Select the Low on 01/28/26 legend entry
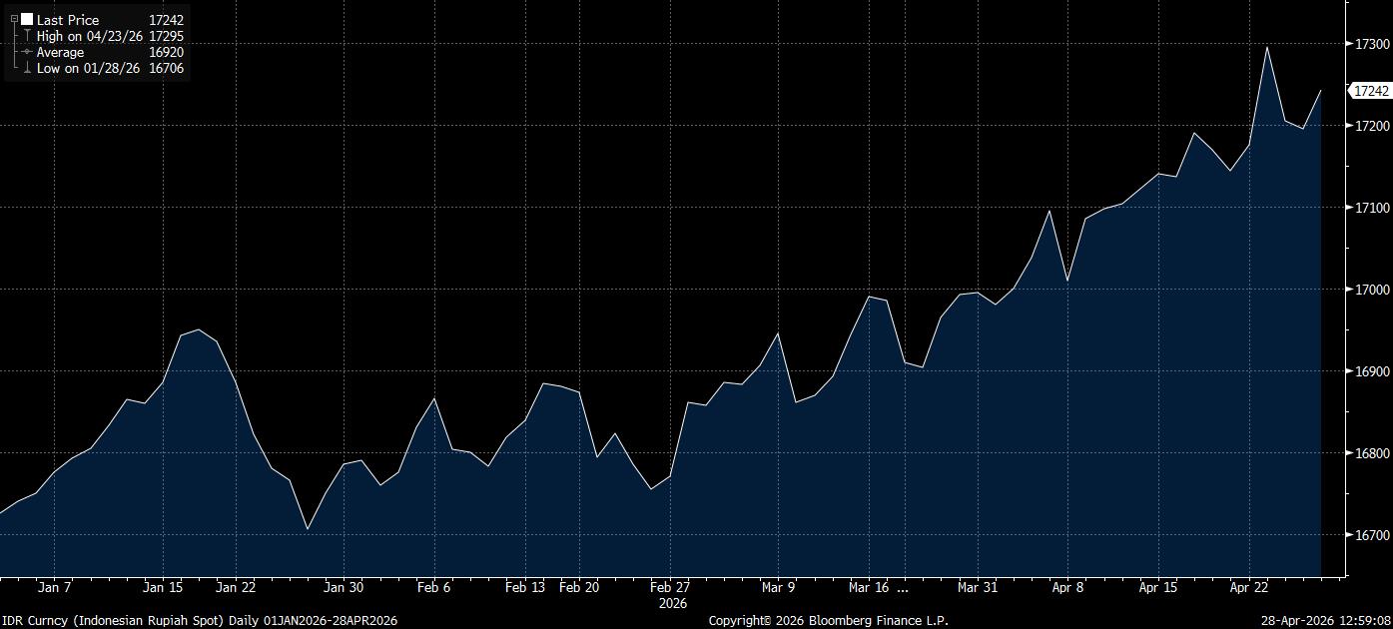 click(88, 69)
